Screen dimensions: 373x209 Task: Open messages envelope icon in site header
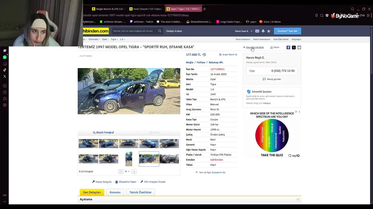(x=257, y=31)
